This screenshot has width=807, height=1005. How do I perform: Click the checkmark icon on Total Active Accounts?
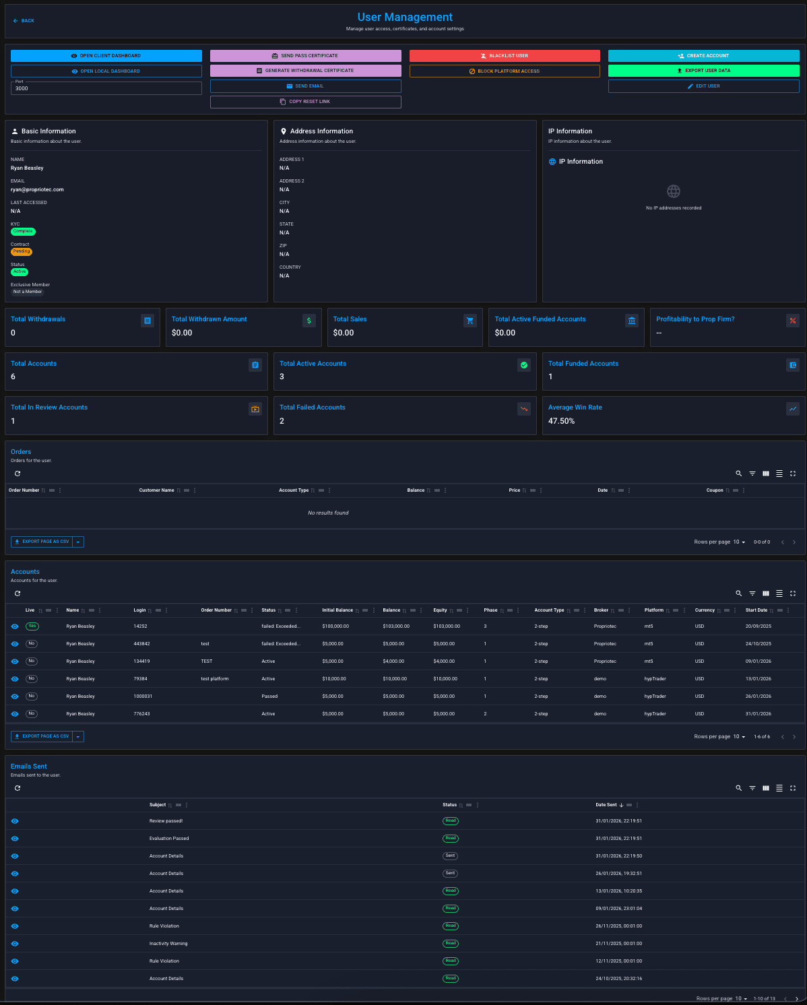click(524, 365)
